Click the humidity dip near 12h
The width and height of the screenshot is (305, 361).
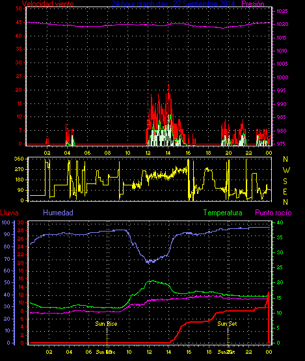[x=150, y=261]
